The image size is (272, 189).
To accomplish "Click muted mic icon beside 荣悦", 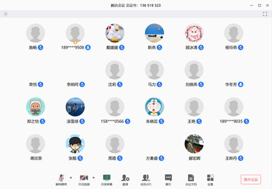I will (41, 84).
